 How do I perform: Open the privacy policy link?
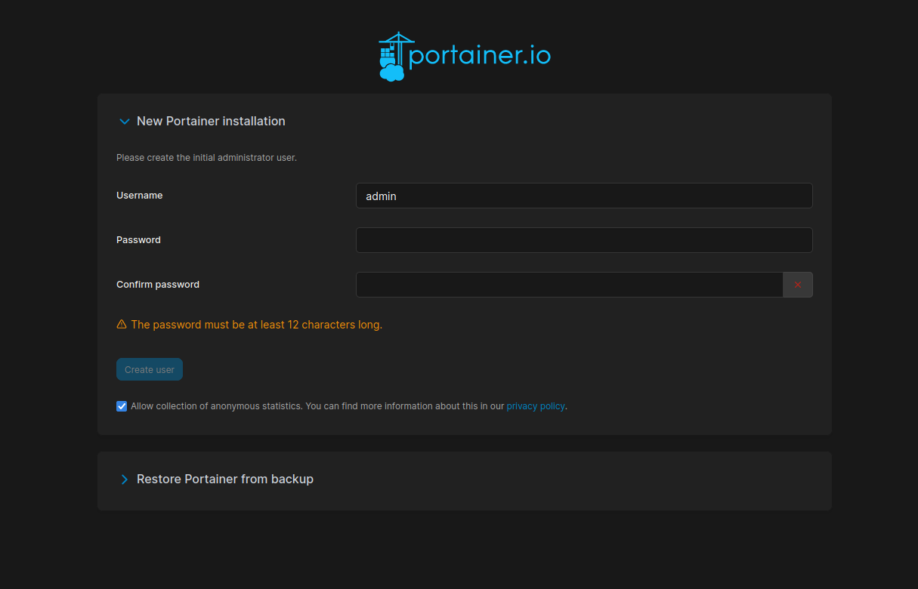click(535, 406)
